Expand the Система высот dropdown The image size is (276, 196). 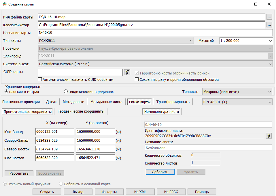[x=155, y=64]
